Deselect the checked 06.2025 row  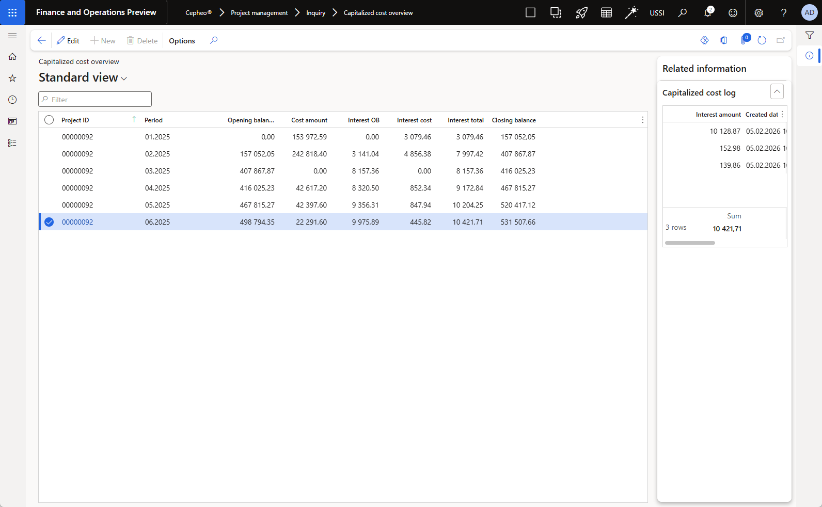click(49, 222)
